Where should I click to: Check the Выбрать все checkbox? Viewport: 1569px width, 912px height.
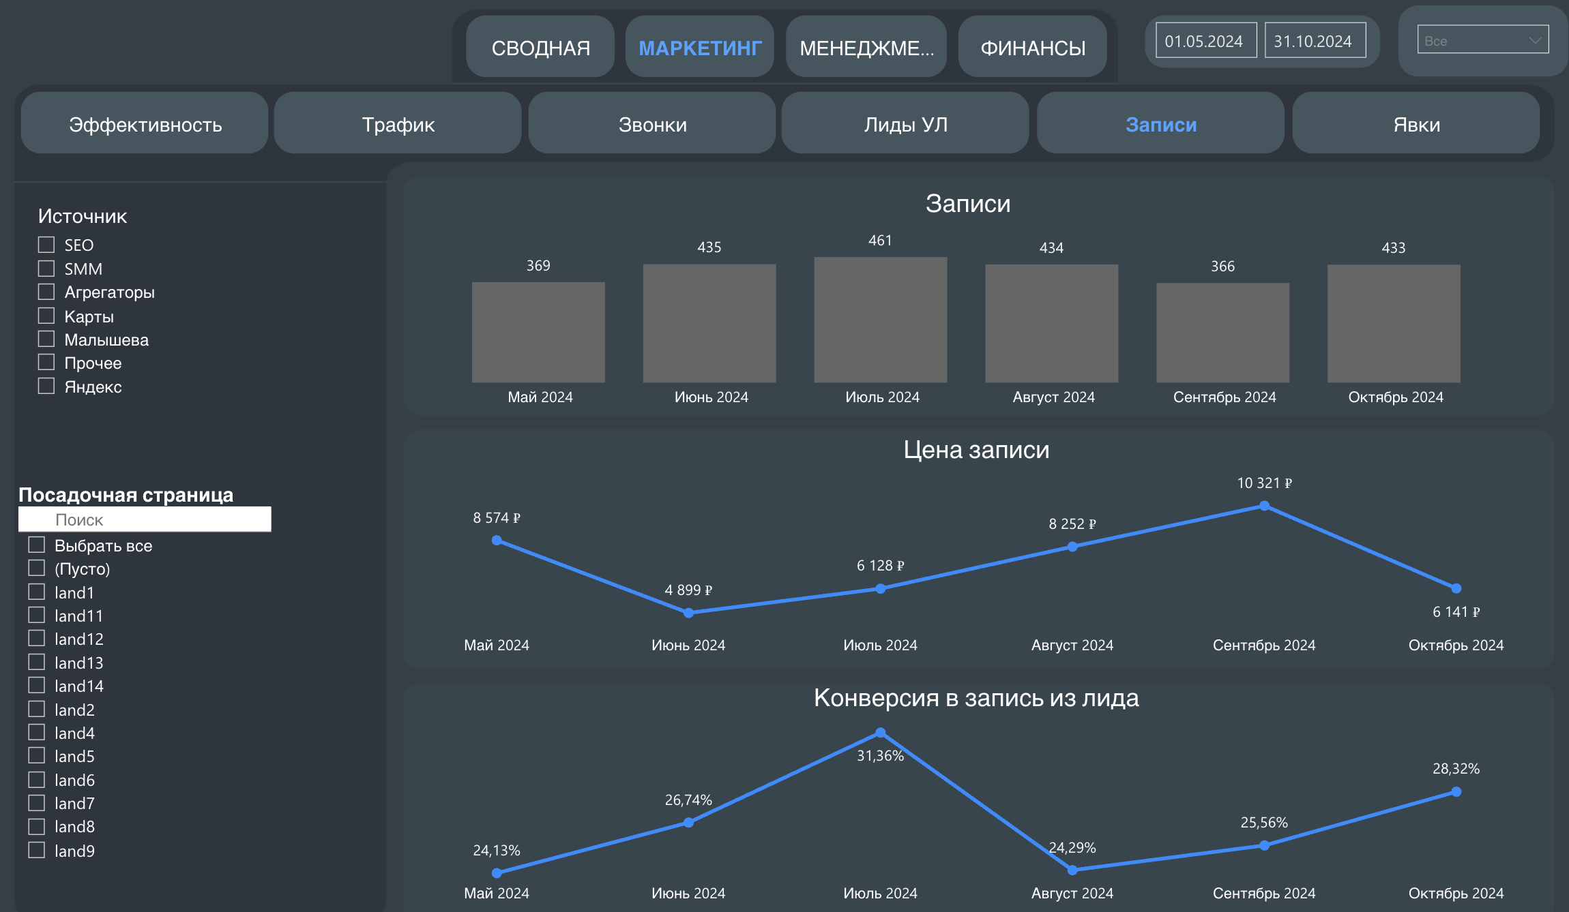pos(37,545)
